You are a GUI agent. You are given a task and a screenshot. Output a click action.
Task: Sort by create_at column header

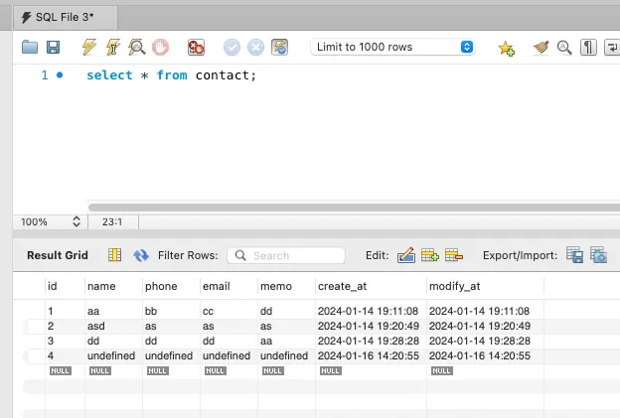[x=371, y=286]
